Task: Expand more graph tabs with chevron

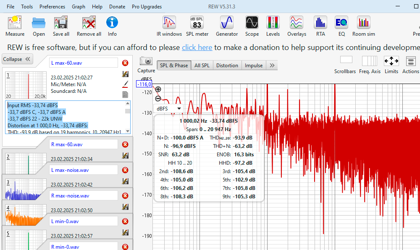Action: [x=272, y=66]
